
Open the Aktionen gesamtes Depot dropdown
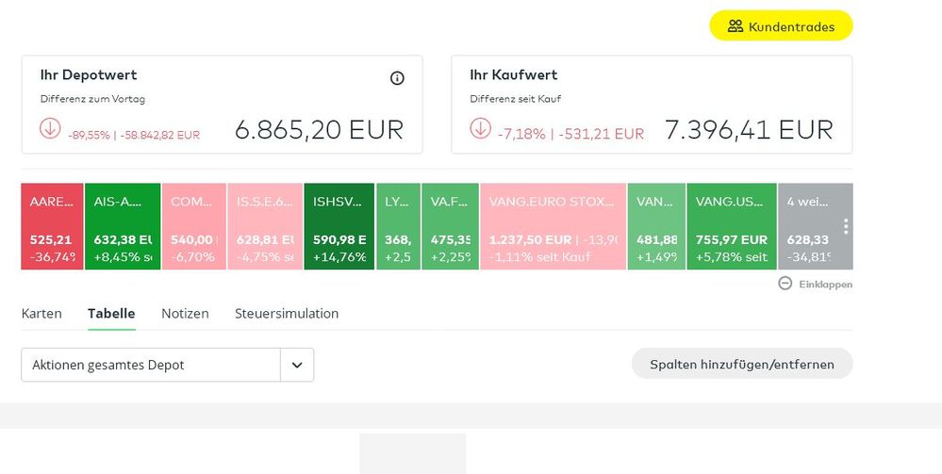151,365
